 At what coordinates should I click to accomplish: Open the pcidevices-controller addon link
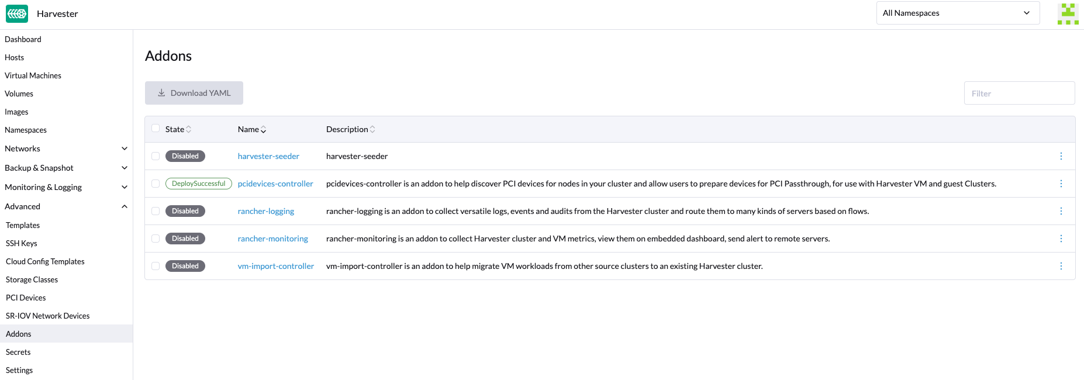275,184
